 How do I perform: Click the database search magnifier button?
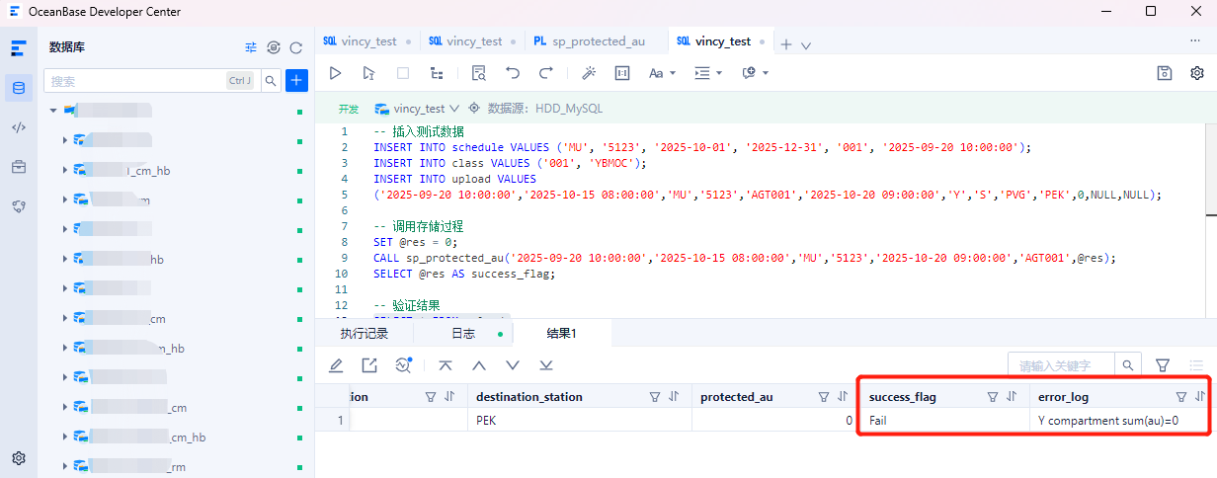[270, 81]
